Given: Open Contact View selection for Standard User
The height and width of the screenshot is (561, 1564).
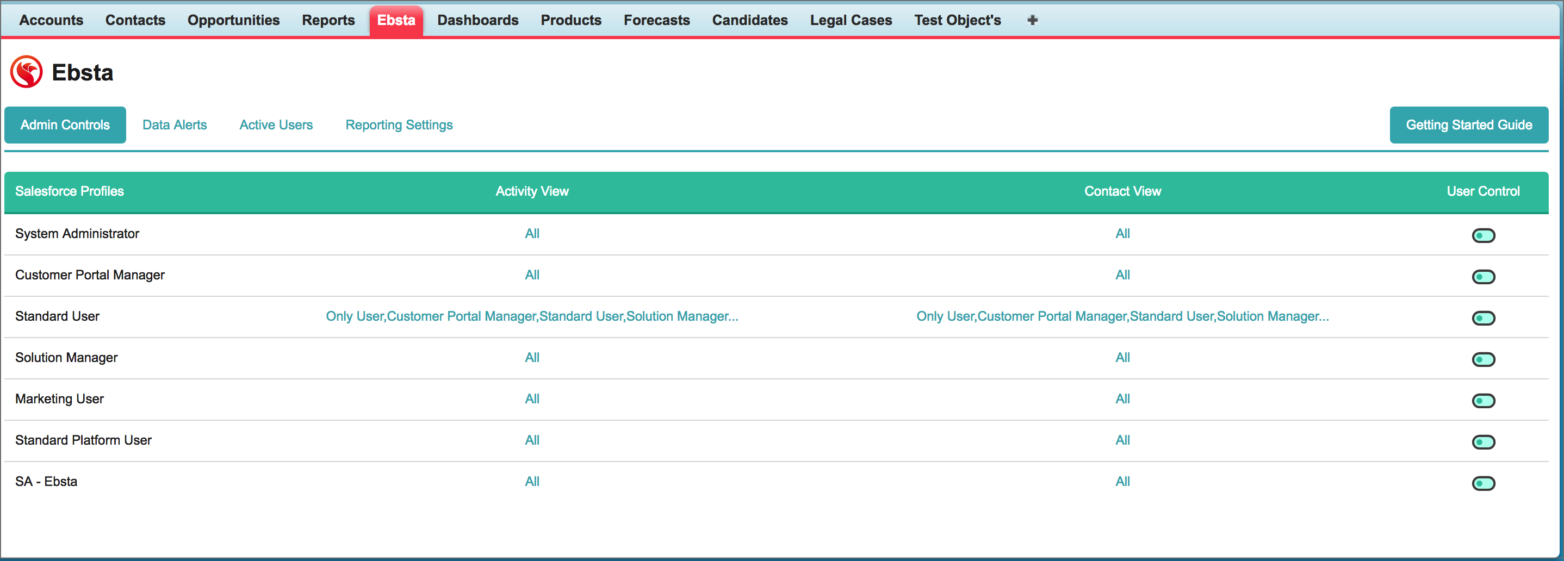Looking at the screenshot, I should tap(1122, 316).
